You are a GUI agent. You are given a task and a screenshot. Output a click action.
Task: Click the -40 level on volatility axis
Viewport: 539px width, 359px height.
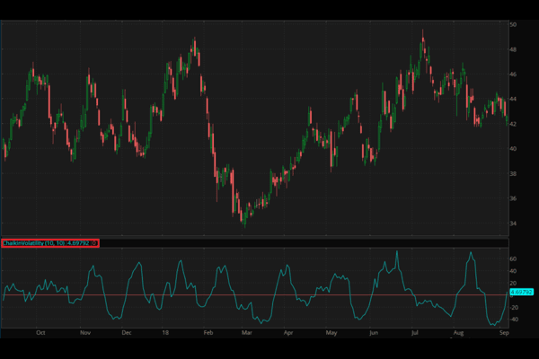coord(515,319)
